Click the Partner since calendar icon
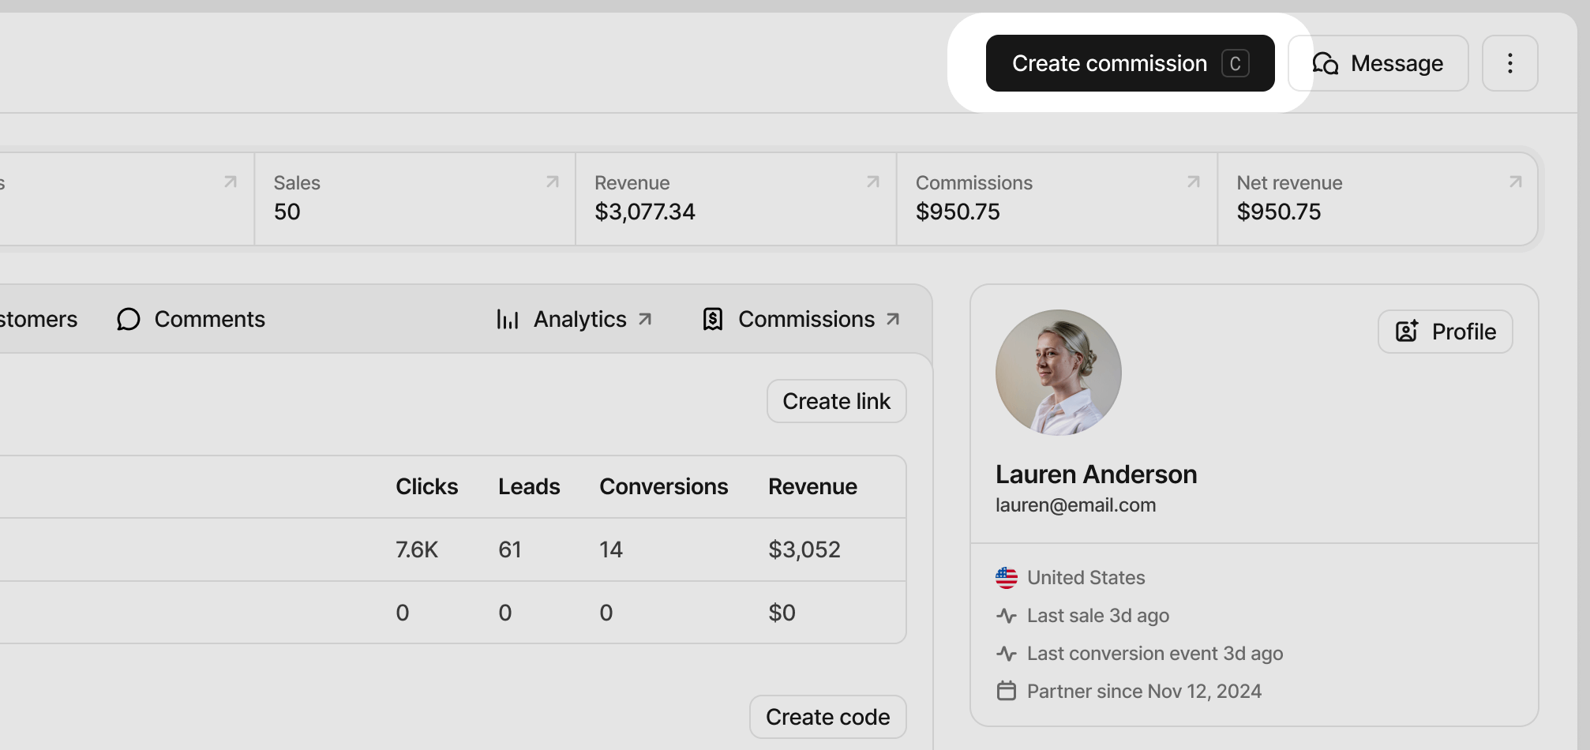Screen dimensions: 1590x750 (1007, 692)
